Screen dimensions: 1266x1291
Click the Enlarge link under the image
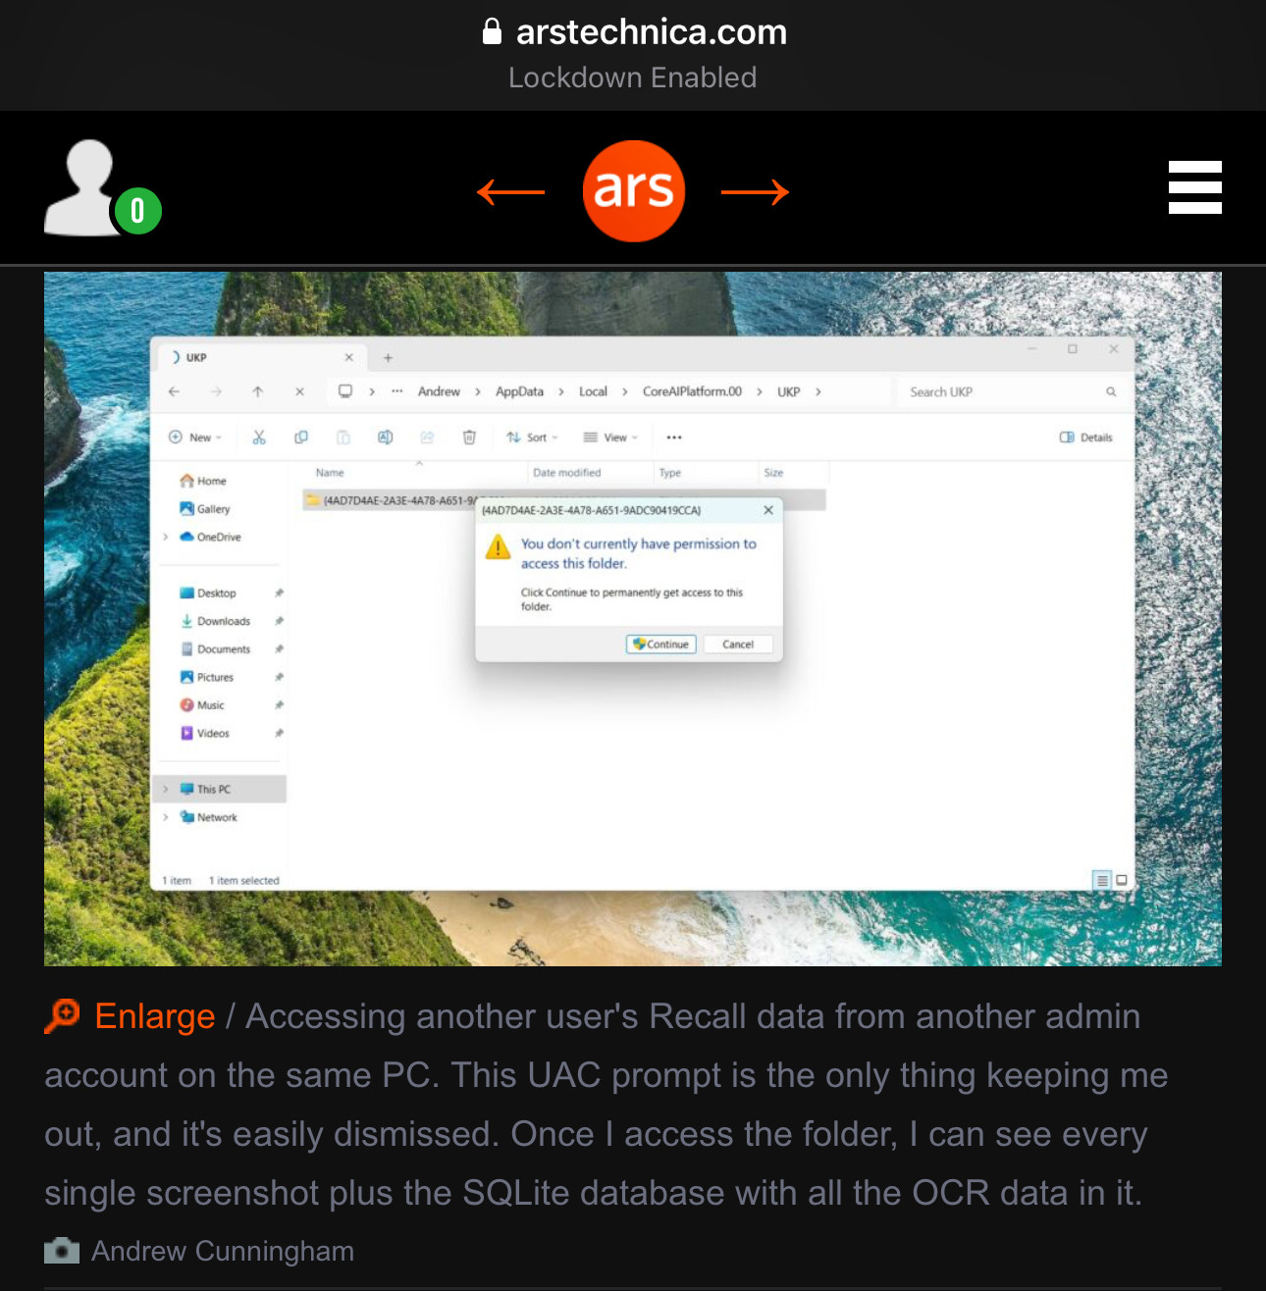pyautogui.click(x=154, y=1016)
